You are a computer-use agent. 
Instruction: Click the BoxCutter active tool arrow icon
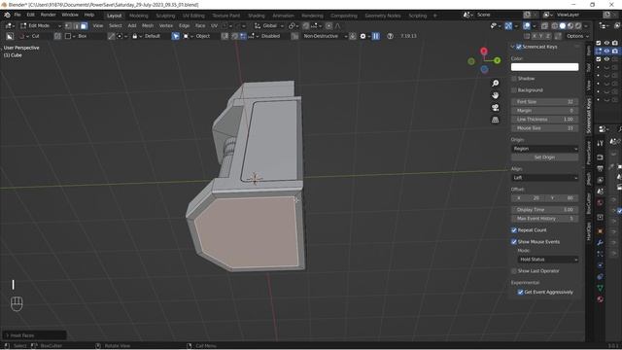coord(175,36)
